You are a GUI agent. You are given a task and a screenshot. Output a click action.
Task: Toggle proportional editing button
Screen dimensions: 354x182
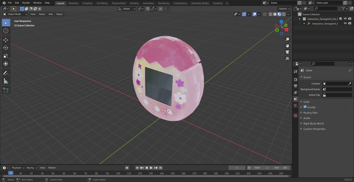(x=161, y=9)
